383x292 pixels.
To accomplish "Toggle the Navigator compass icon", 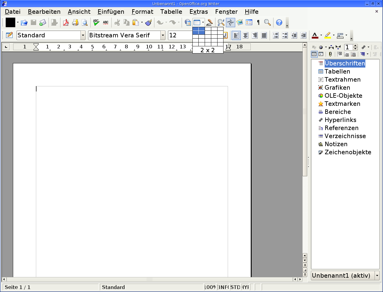I will point(230,22).
